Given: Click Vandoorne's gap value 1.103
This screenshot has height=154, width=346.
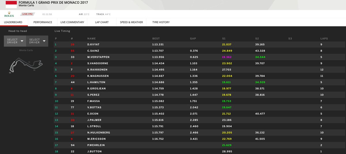Looking at the screenshot, I should click(194, 63).
